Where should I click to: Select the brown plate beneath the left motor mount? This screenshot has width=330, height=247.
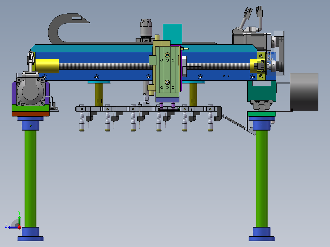tap(31, 114)
